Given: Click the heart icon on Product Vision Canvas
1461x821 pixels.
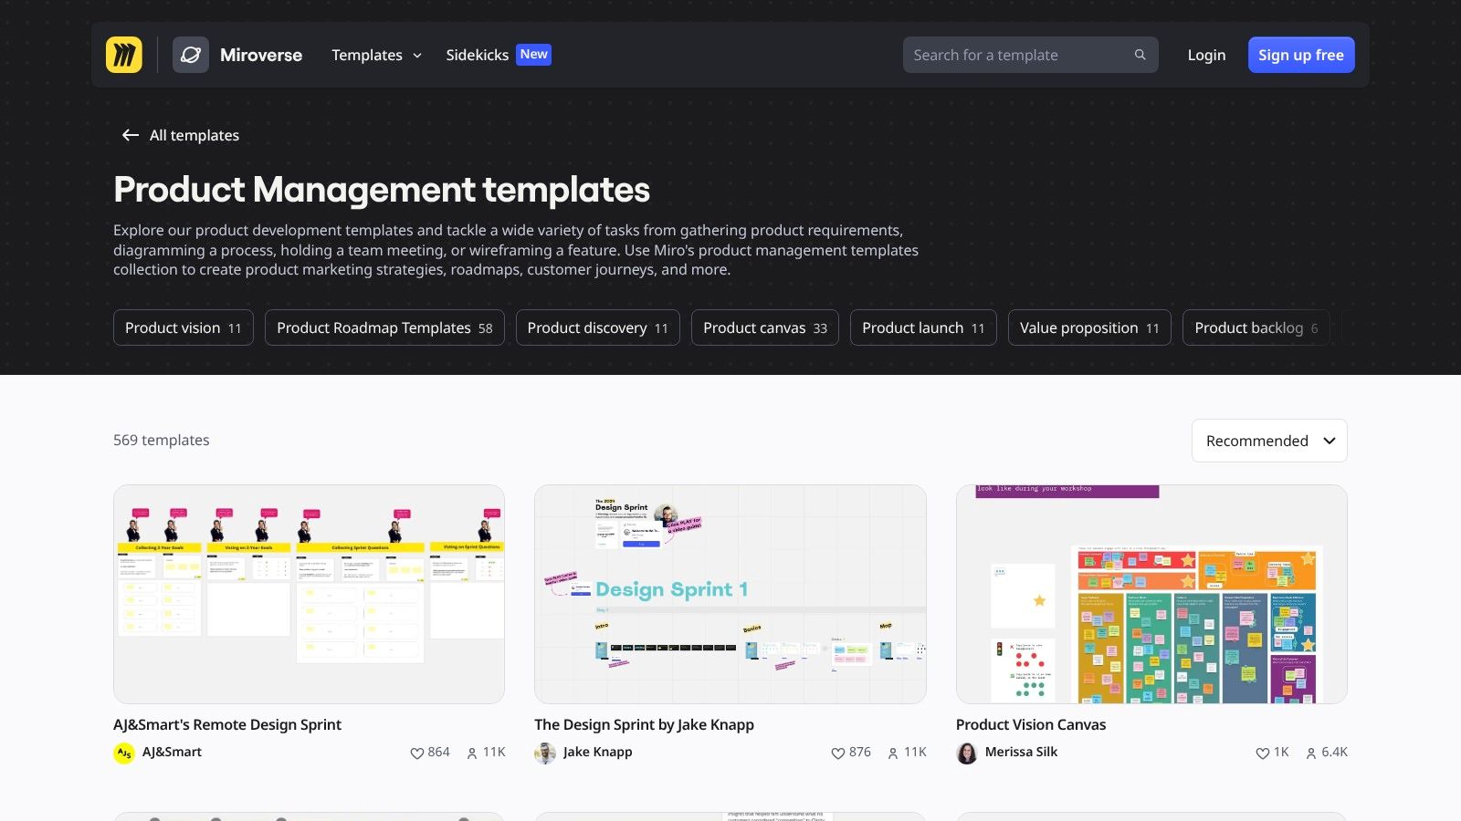Looking at the screenshot, I should pyautogui.click(x=1262, y=753).
